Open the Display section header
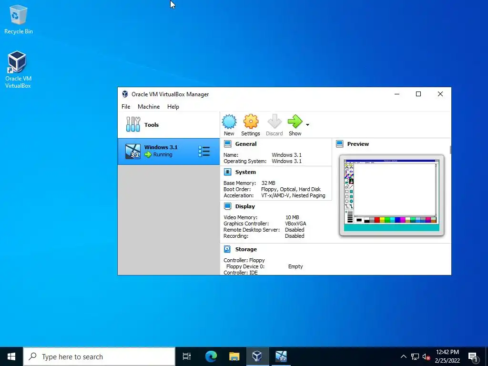Viewport: 488px width, 366px height. coord(245,206)
